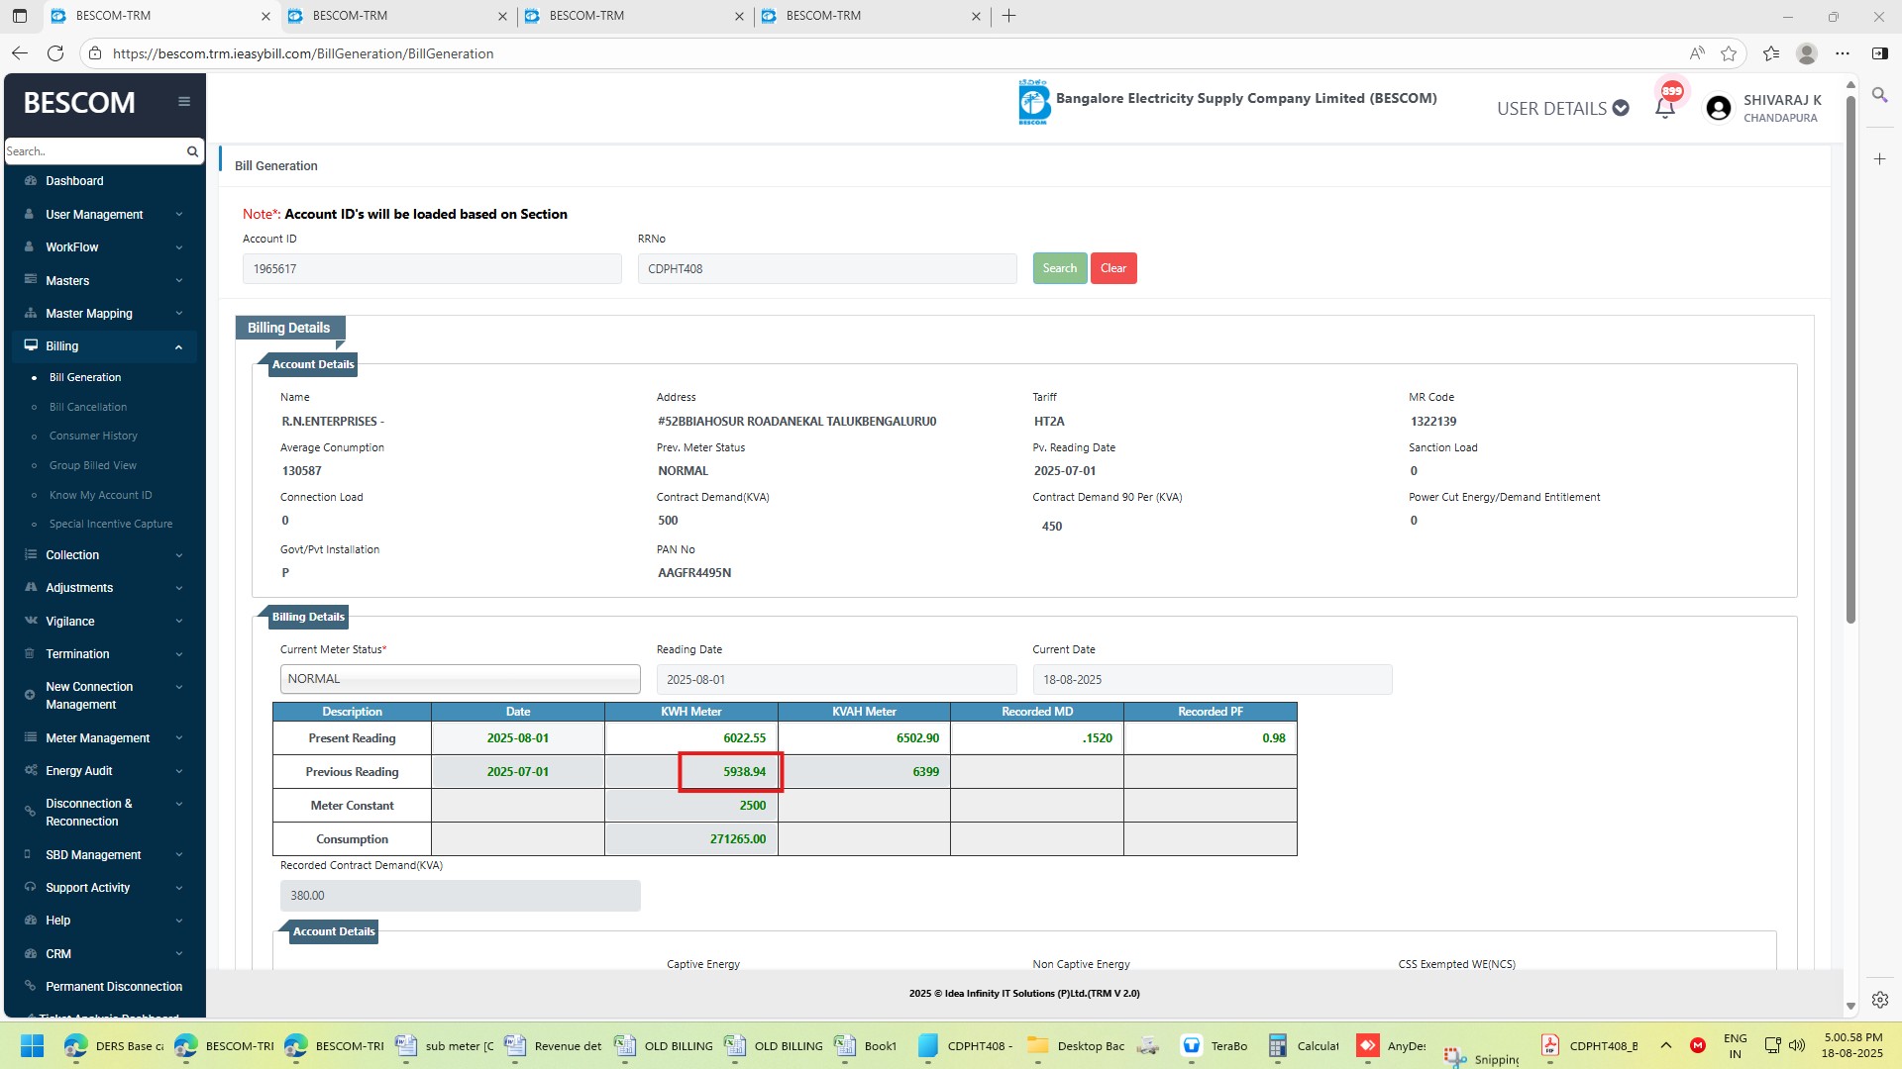Click the sidebar search magnifier icon

(x=192, y=151)
